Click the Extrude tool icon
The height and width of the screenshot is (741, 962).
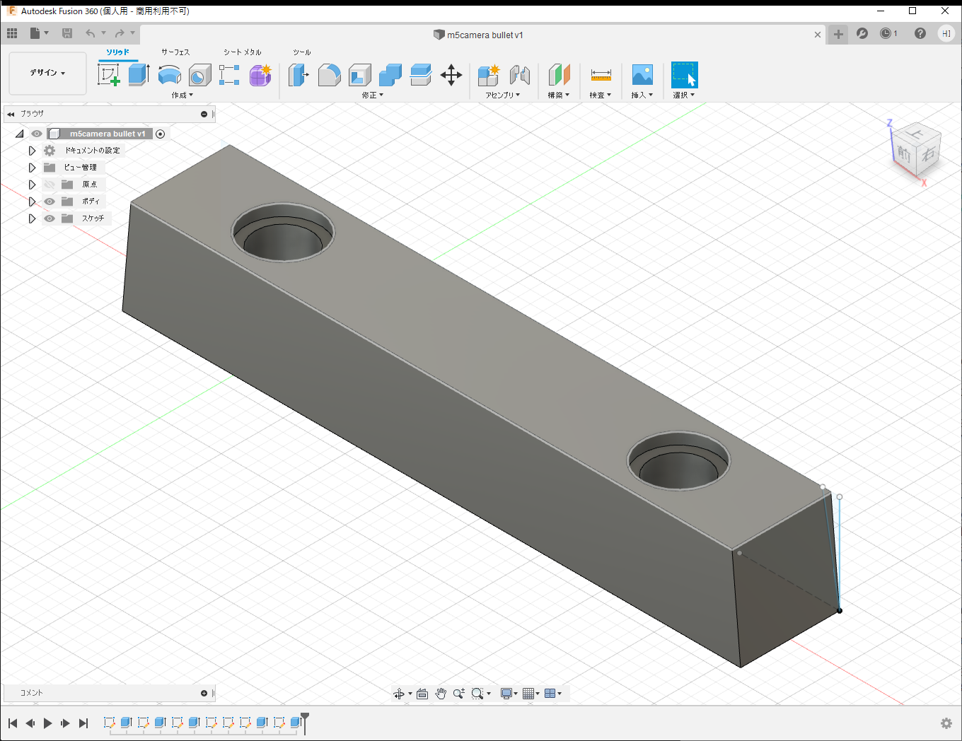[139, 74]
